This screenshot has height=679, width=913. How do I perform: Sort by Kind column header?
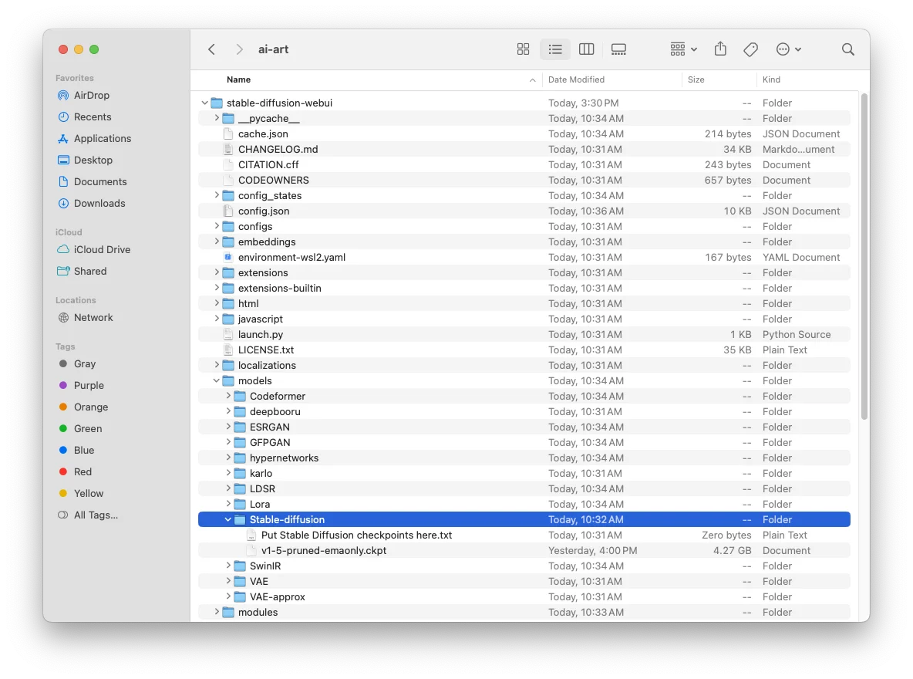coord(771,79)
